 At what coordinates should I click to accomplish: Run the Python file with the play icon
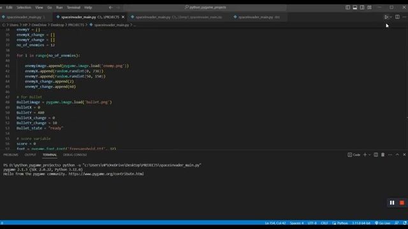tap(386, 17)
